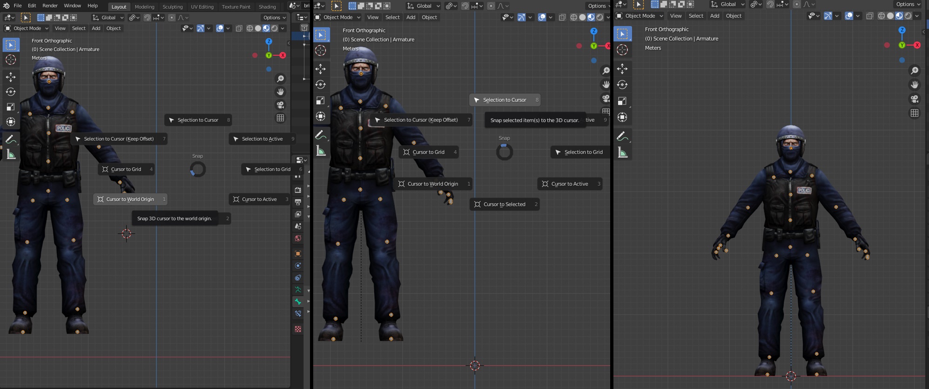The image size is (929, 389).
Task: Open the File menu
Action: [18, 6]
